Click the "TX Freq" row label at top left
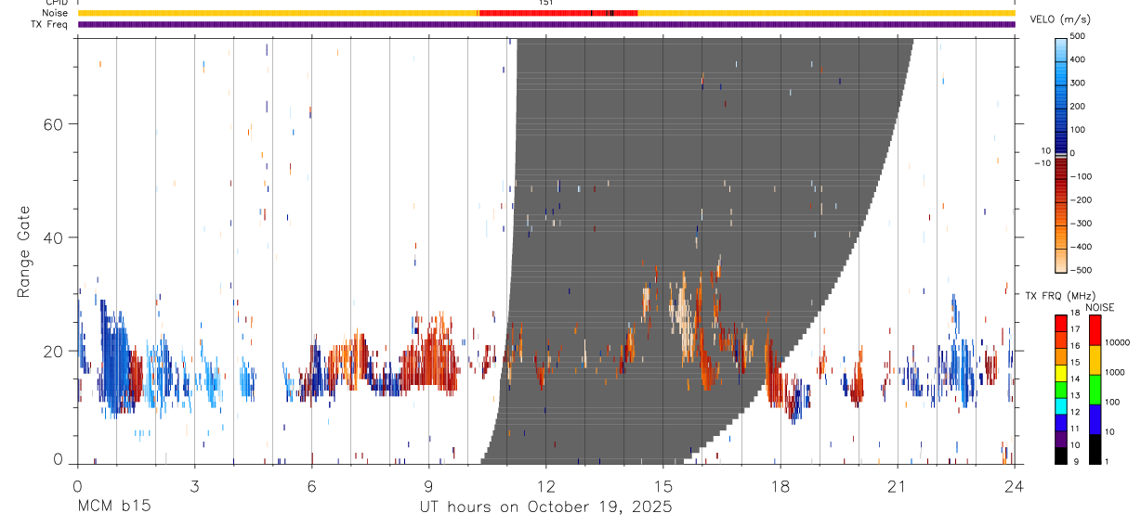 pos(51,24)
